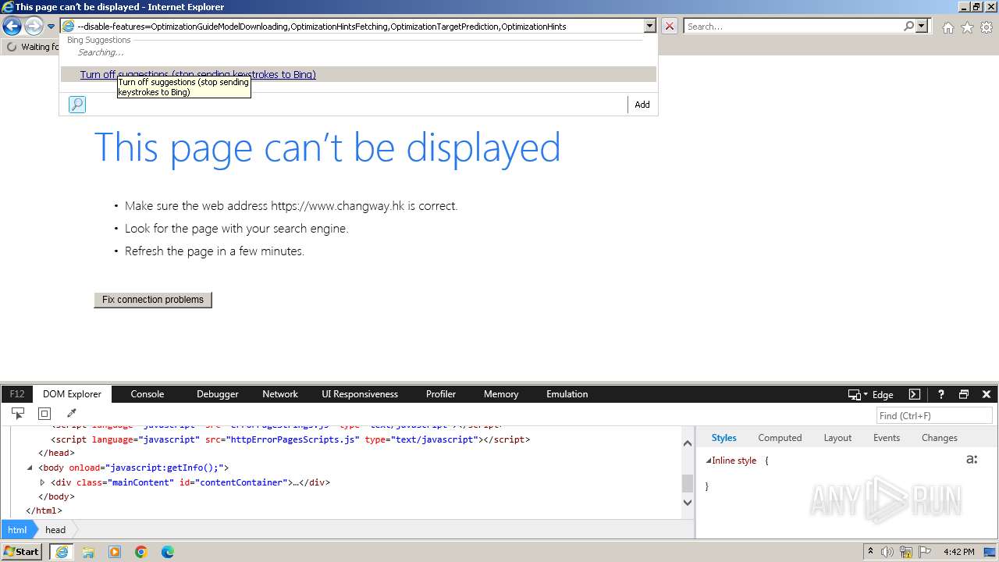Image resolution: width=999 pixels, height=562 pixels.
Task: Select the Styles pane tab
Action: click(x=723, y=438)
